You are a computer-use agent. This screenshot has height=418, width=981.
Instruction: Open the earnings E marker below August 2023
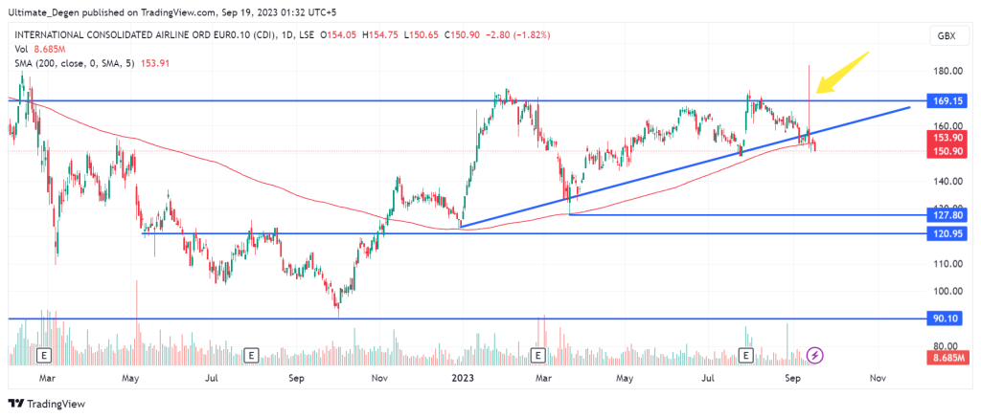coord(745,356)
